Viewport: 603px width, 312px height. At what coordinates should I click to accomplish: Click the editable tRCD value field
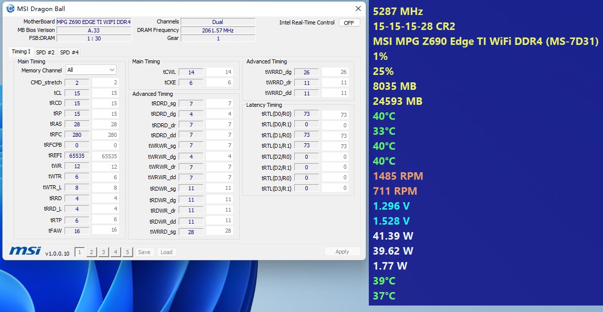tap(105, 103)
